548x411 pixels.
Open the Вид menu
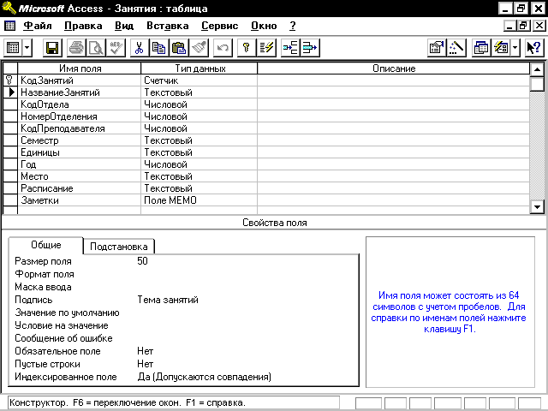pyautogui.click(x=124, y=26)
